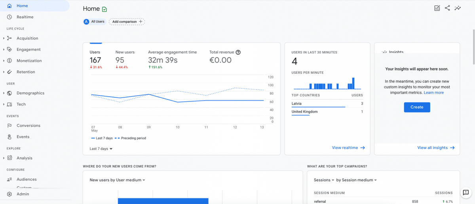
Task: Click the blue bar in the new users chart
Action: point(163,201)
